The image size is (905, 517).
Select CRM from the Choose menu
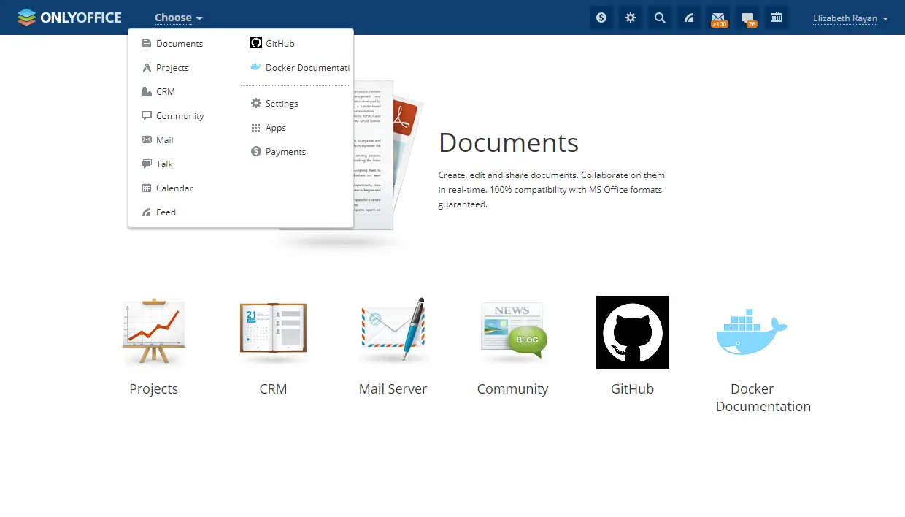click(x=158, y=92)
